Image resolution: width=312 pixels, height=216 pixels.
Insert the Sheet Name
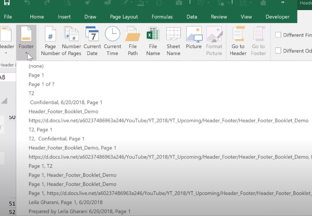tap(173, 41)
